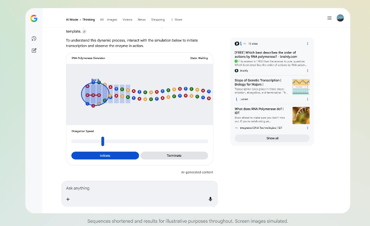Image resolution: width=370 pixels, height=226 pixels.
Task: Start a new search with the compose icon
Action: click(34, 50)
